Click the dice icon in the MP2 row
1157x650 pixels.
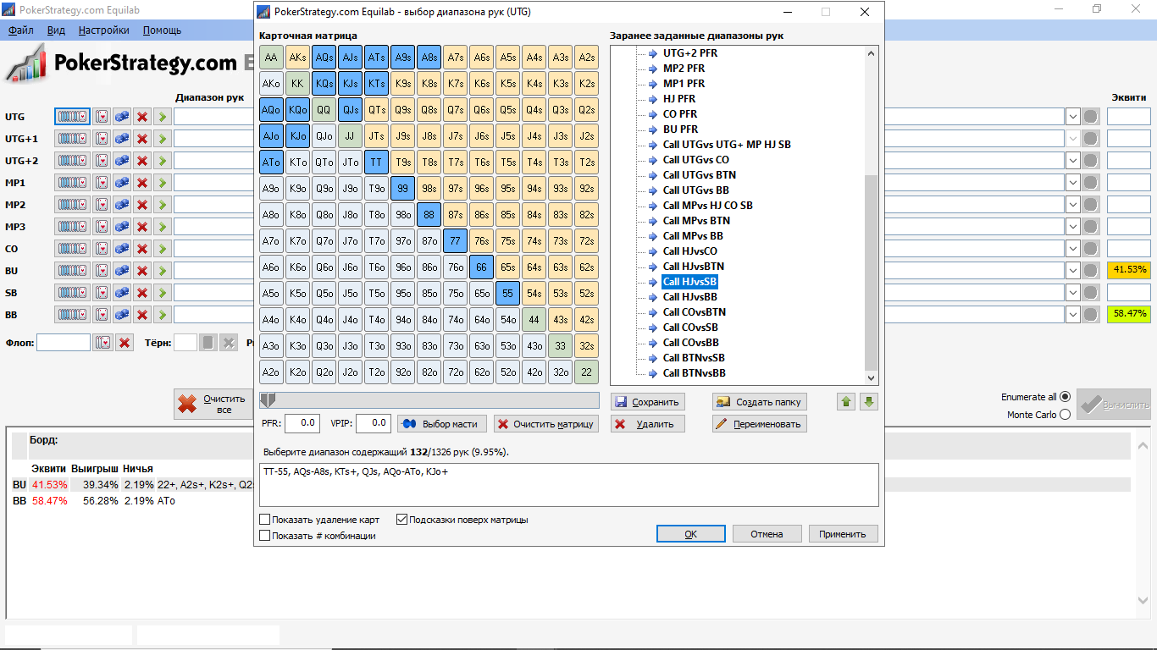(x=122, y=204)
